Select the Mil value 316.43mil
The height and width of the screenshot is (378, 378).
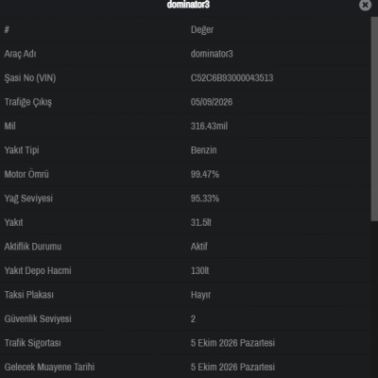(209, 126)
